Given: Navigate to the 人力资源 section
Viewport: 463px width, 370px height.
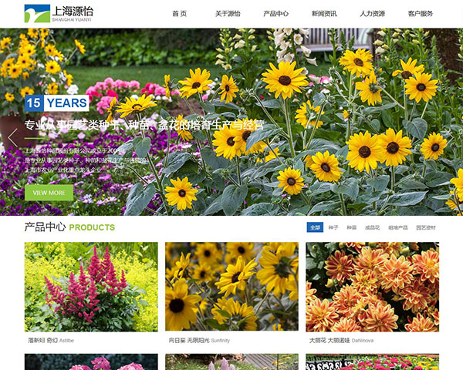Looking at the screenshot, I should pos(372,14).
